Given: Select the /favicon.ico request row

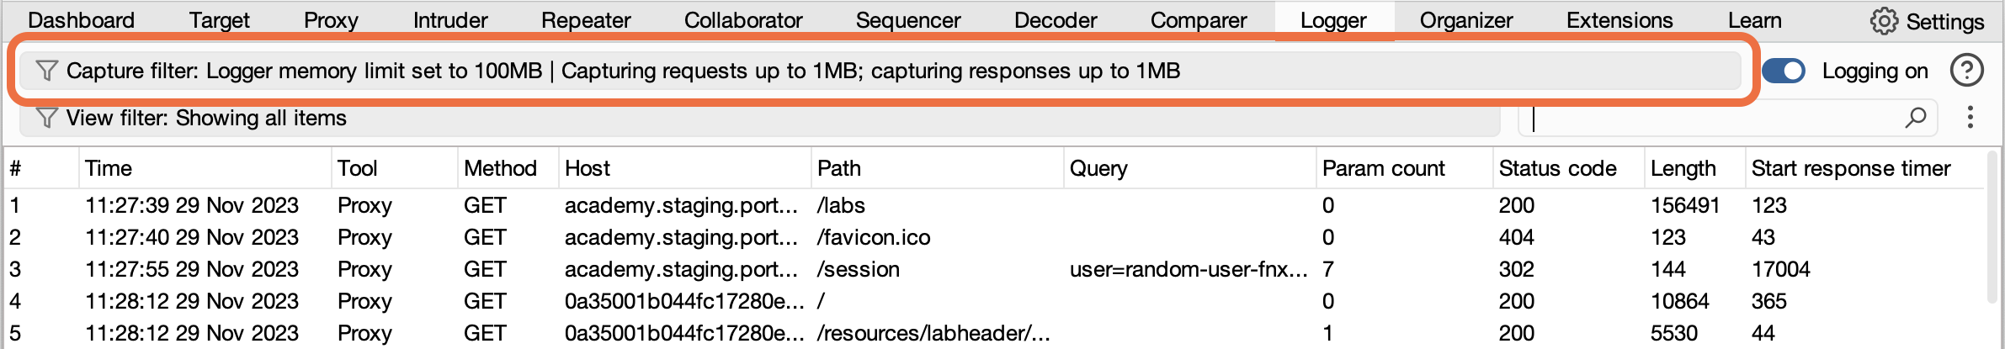Looking at the screenshot, I should point(874,237).
